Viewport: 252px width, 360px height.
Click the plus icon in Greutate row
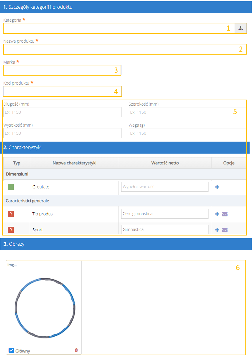217,187
